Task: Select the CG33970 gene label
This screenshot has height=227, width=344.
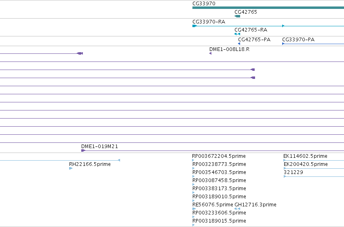Action: pyautogui.click(x=204, y=4)
